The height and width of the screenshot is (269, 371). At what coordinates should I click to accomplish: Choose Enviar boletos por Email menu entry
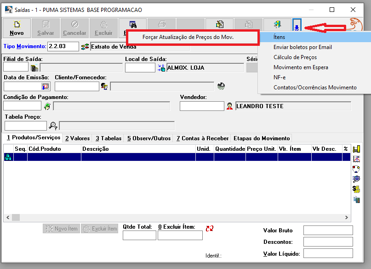point(303,47)
